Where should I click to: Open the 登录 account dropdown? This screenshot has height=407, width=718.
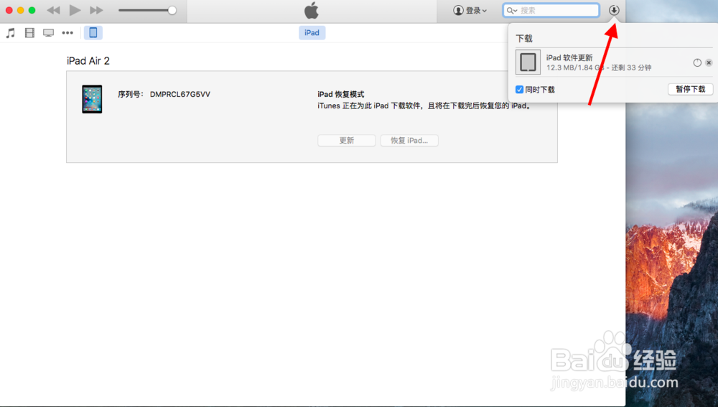point(470,11)
